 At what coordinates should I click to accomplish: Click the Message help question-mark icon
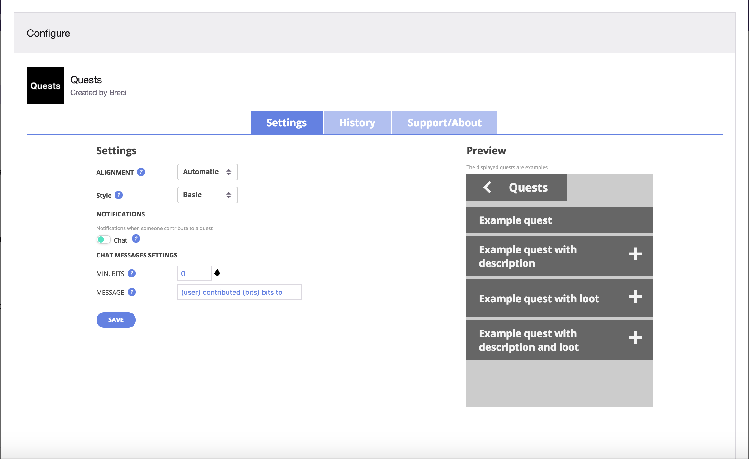132,292
